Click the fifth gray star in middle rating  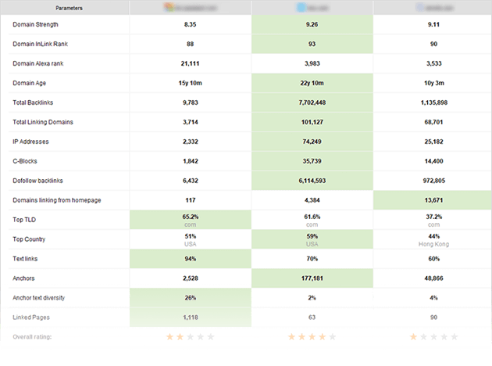333,337
